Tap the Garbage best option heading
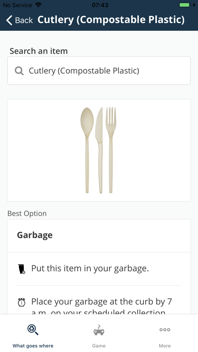The width and height of the screenshot is (198, 352). (35, 235)
